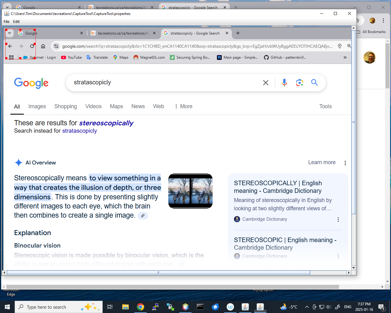Open the stereoscopic park image thumbnail
This screenshot has height=313, width=391.
pyautogui.click(x=190, y=191)
